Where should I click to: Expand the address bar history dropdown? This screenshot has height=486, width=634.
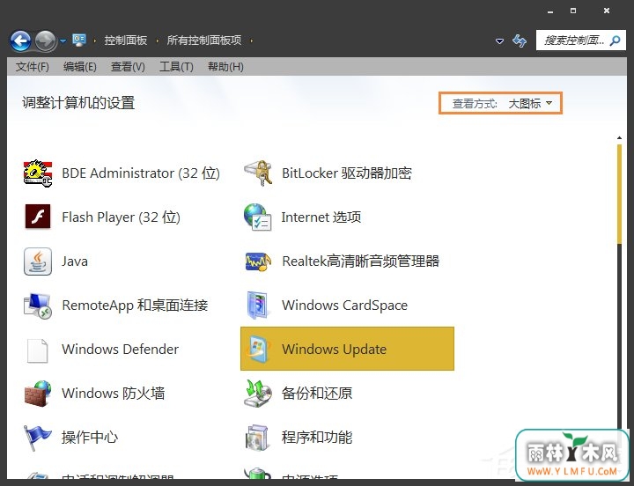pos(500,40)
